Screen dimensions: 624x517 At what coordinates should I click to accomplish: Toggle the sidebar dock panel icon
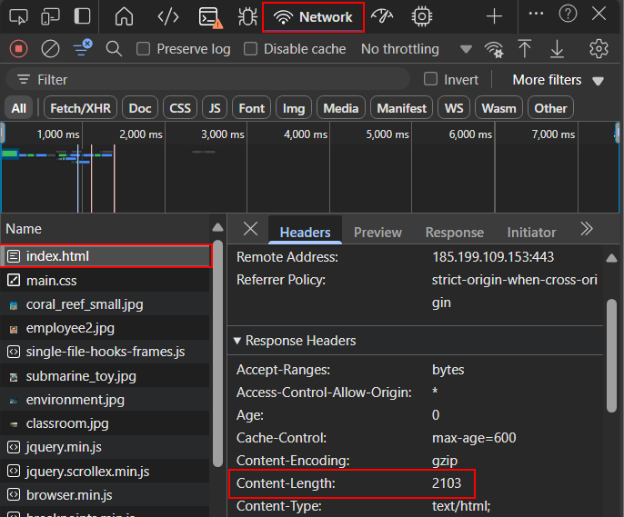click(82, 16)
